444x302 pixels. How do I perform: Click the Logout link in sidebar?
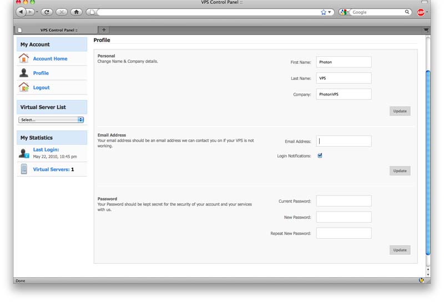(x=41, y=88)
